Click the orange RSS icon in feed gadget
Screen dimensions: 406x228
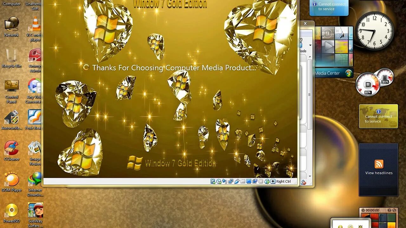pos(379,164)
